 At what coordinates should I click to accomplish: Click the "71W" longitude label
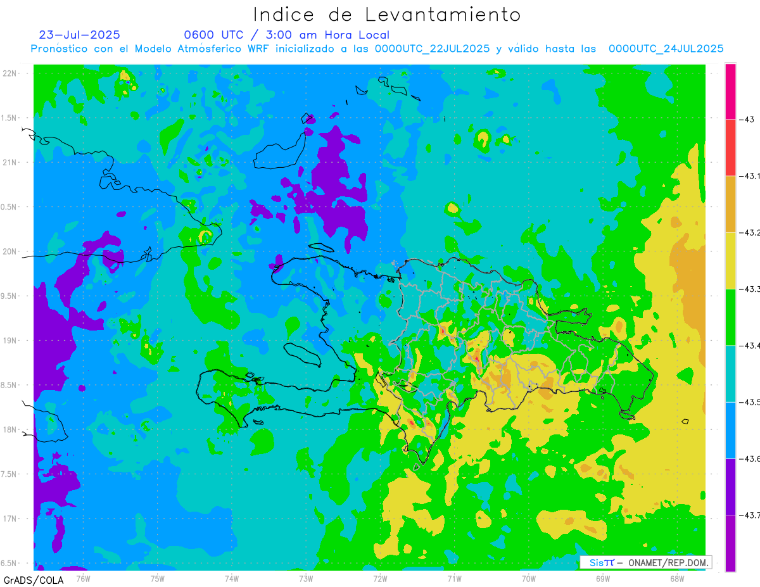tap(454, 578)
